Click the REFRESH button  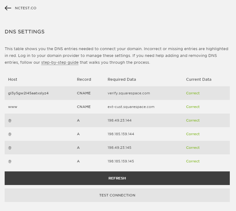pos(117,178)
